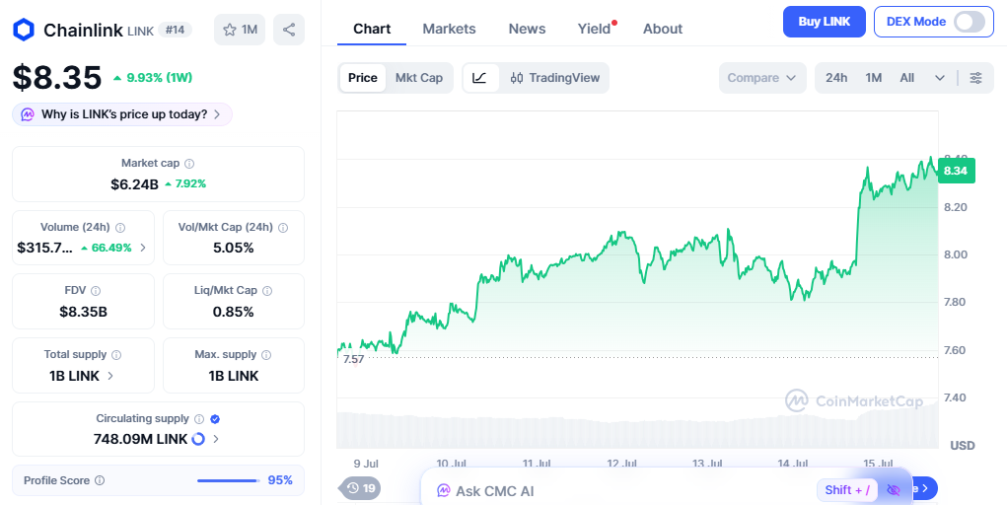The image size is (1007, 505).
Task: Select the All time range
Action: [x=906, y=78]
